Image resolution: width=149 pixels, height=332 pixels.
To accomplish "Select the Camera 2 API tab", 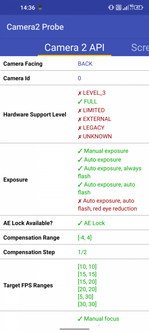I will pyautogui.click(x=74, y=48).
